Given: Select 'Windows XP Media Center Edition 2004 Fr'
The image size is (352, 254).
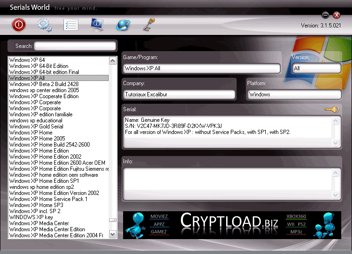Looking at the screenshot, I should [x=59, y=235].
